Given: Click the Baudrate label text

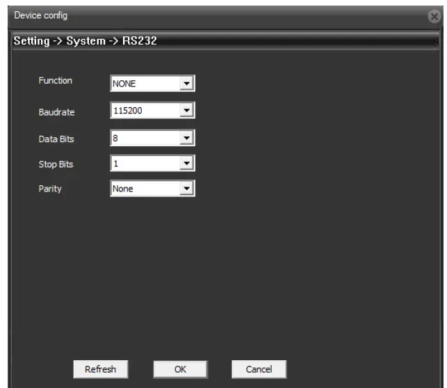Looking at the screenshot, I should tap(57, 112).
